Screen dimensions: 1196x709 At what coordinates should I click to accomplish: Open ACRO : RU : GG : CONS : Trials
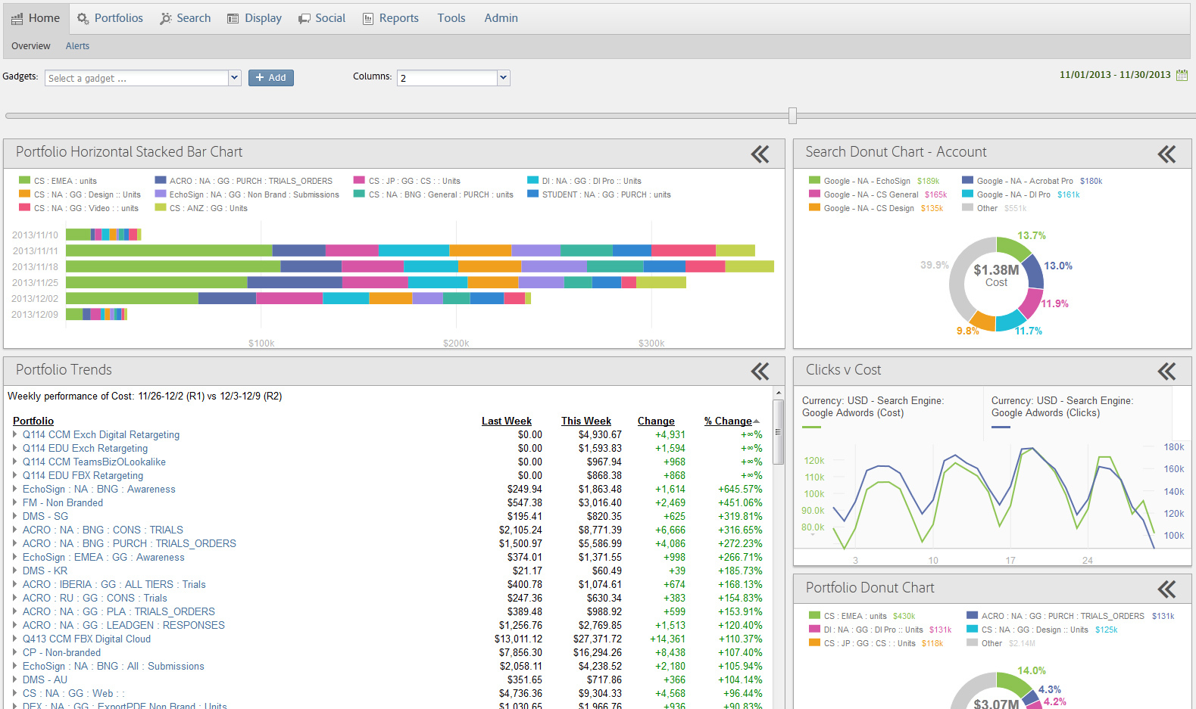95,598
